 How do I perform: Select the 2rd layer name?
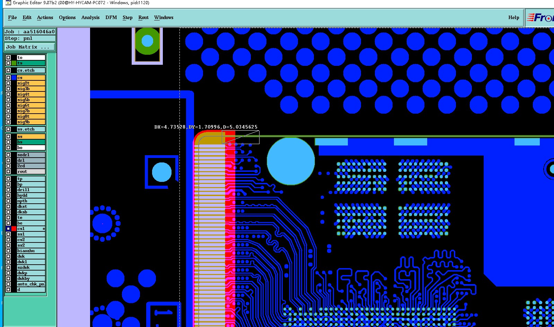point(31,166)
